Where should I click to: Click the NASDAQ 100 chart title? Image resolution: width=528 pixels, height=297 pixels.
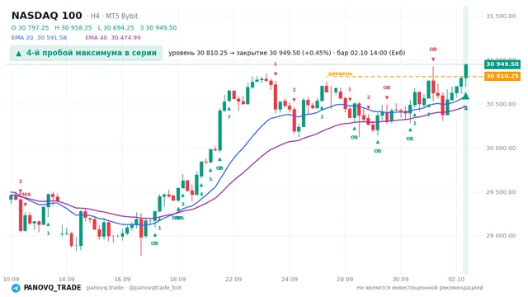(x=46, y=16)
